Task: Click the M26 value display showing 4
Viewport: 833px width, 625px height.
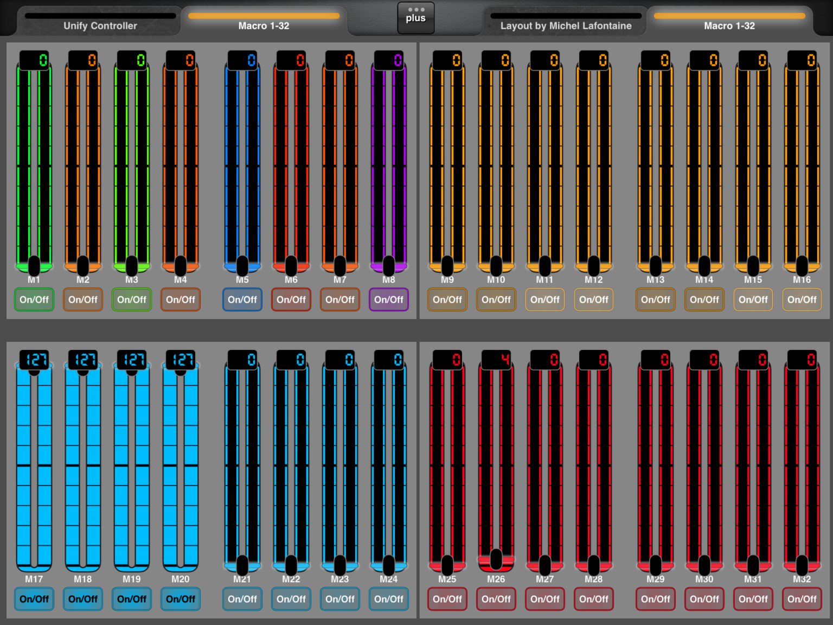Action: (496, 360)
